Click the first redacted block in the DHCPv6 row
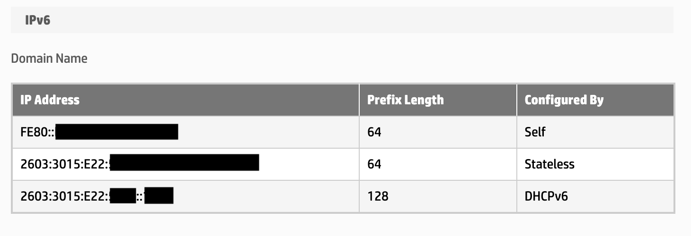 click(x=122, y=195)
